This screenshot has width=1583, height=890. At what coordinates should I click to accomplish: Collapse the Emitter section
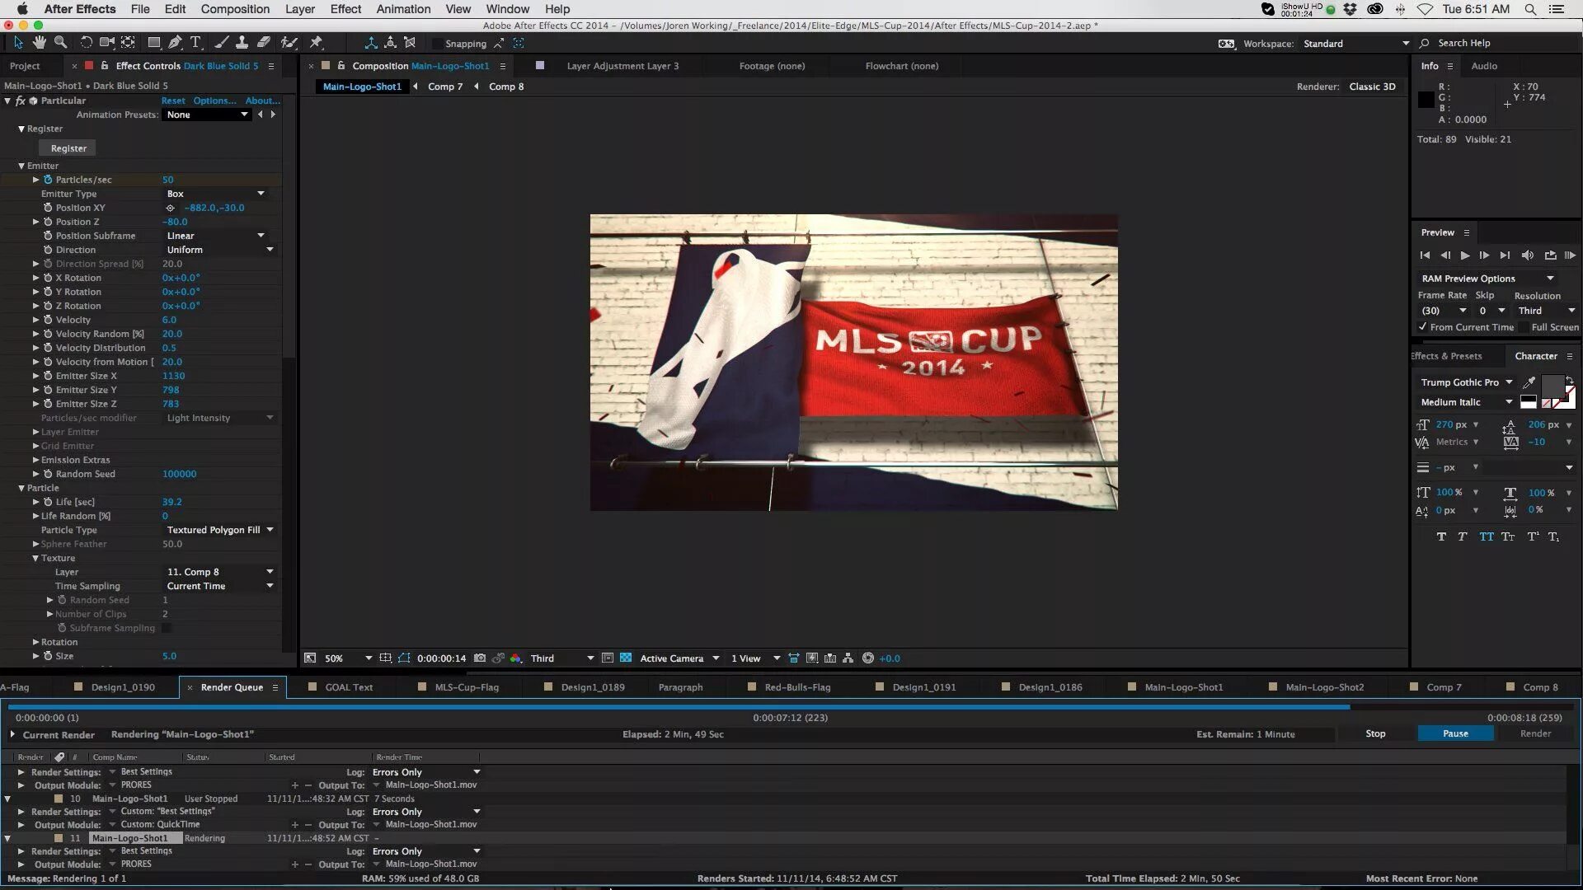pyautogui.click(x=21, y=166)
